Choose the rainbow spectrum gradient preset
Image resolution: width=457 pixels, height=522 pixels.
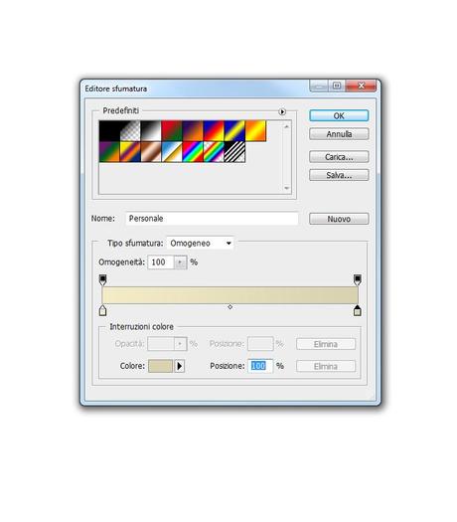click(x=193, y=152)
